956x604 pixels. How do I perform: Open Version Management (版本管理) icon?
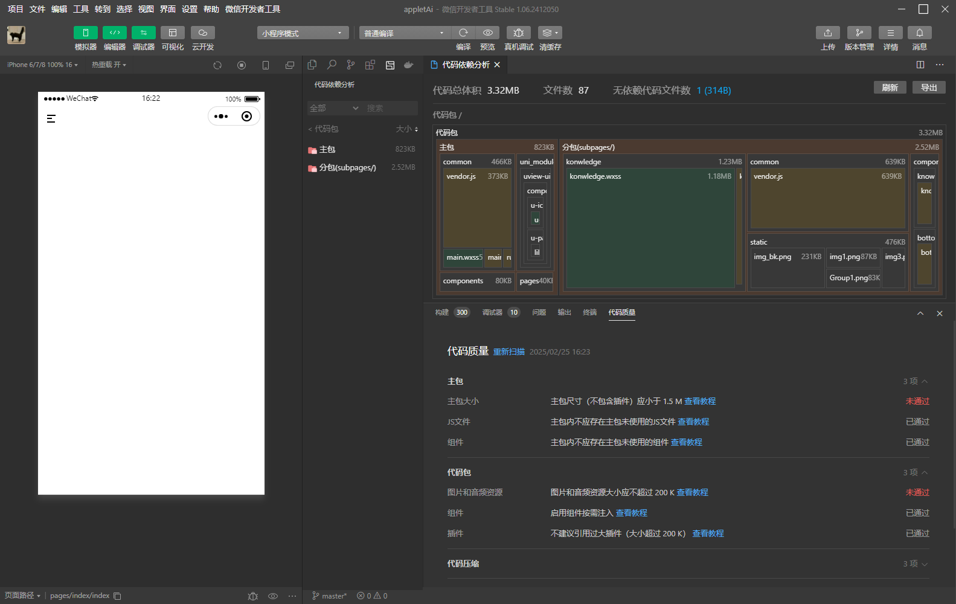click(x=859, y=33)
